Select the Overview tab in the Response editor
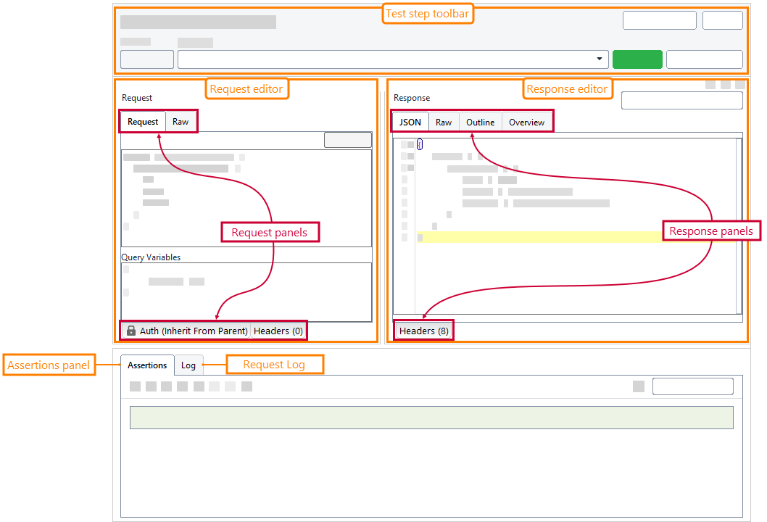This screenshot has height=522, width=767. tap(527, 121)
